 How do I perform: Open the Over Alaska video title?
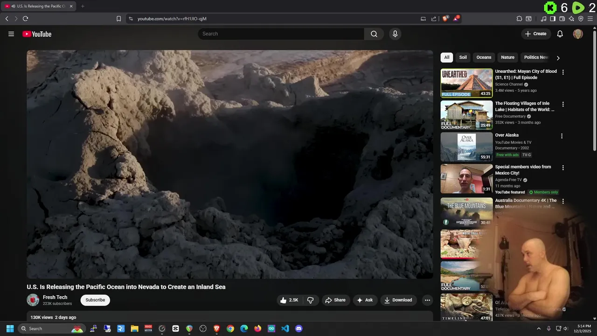[x=507, y=135]
